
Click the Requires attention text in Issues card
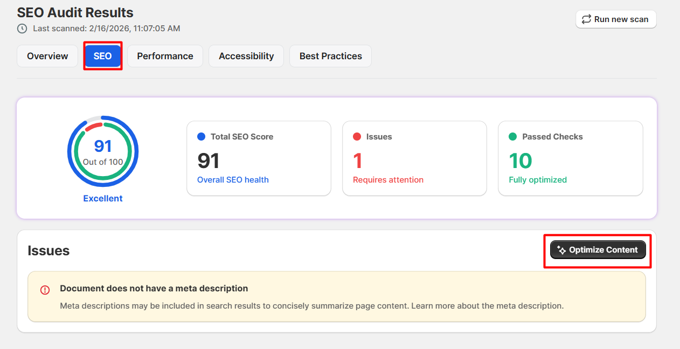pos(388,180)
